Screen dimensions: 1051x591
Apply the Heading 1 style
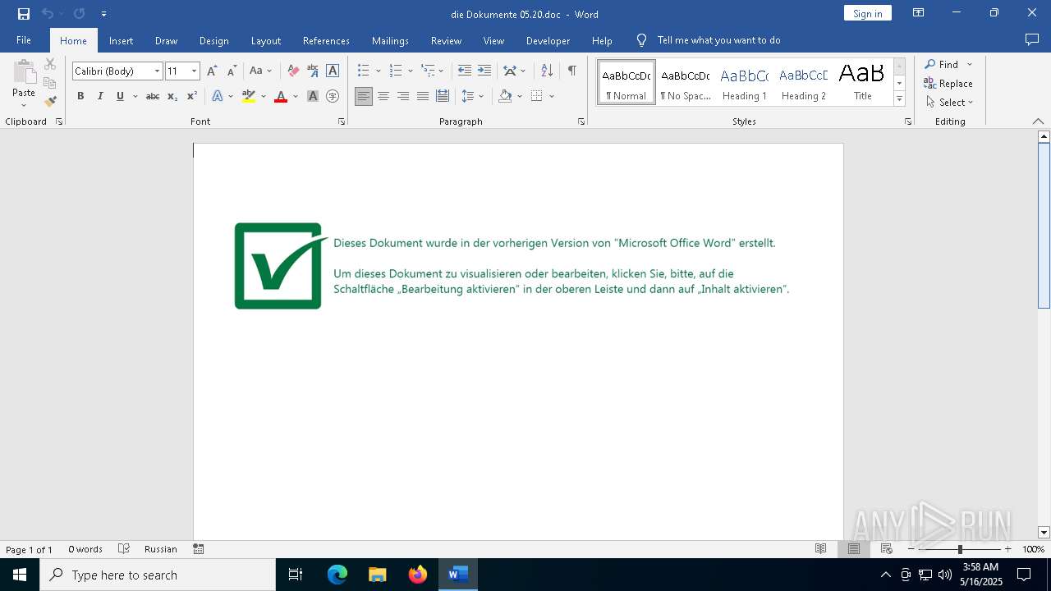[x=744, y=82]
